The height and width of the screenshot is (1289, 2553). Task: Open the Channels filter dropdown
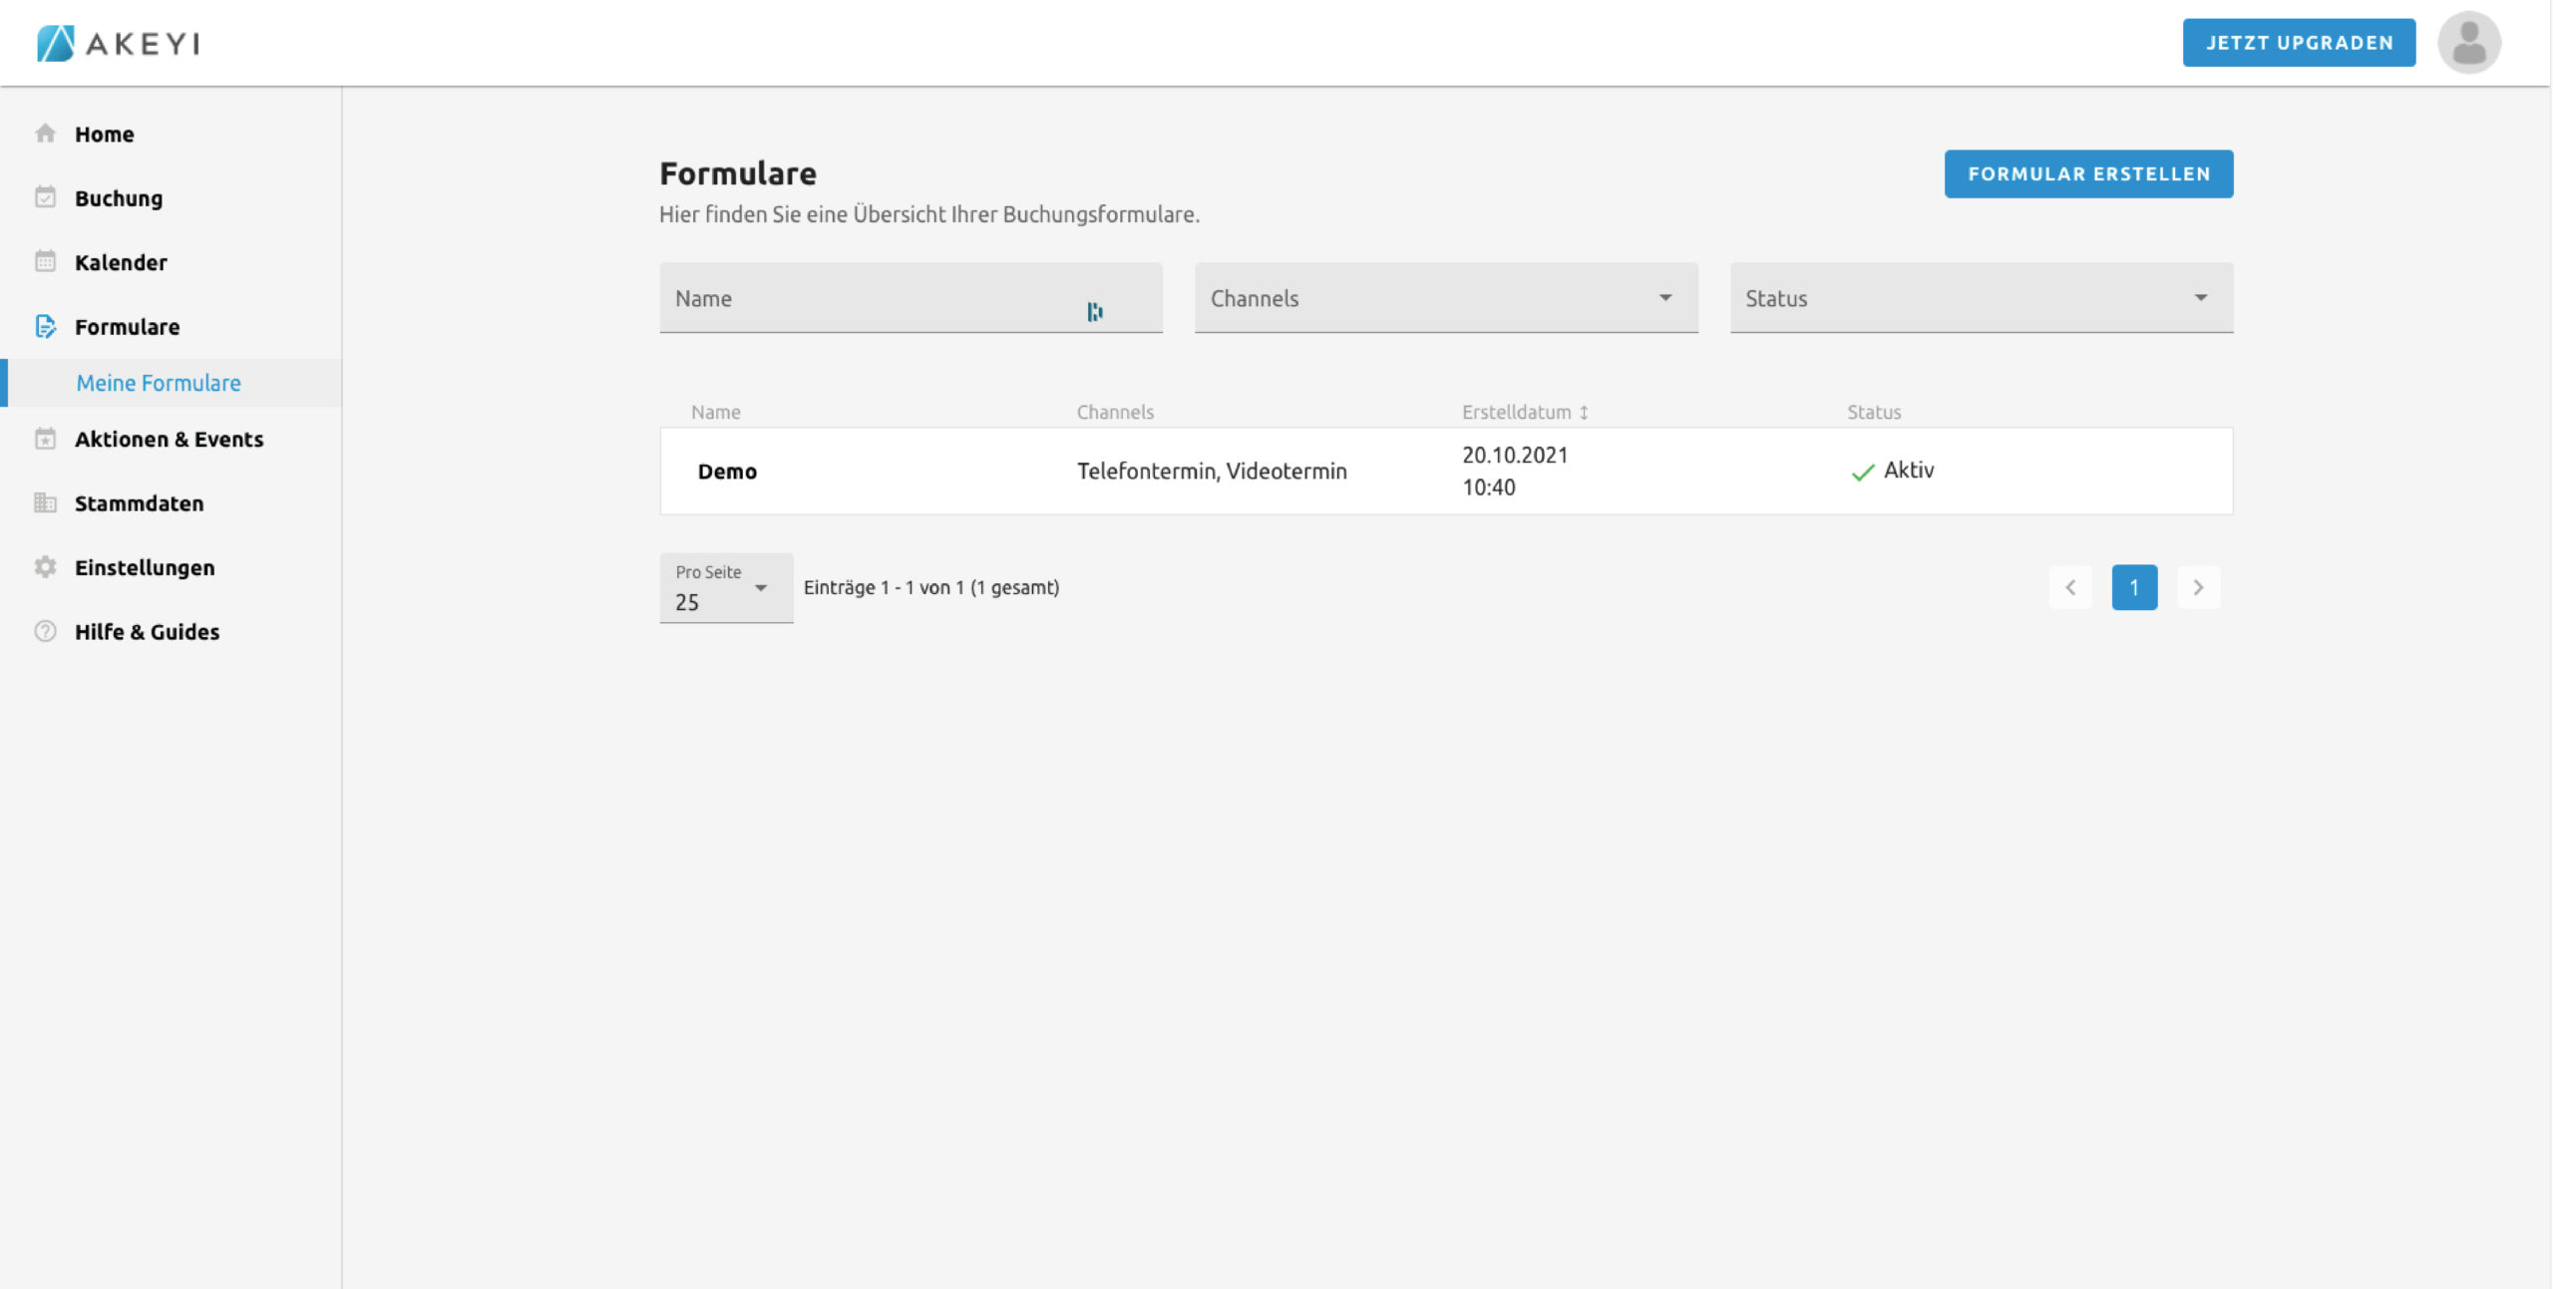[1445, 298]
